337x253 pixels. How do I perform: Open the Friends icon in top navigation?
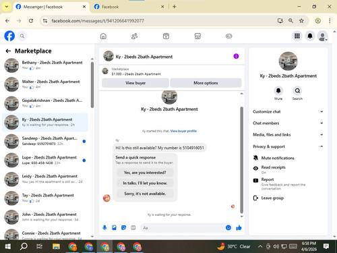(x=134, y=36)
